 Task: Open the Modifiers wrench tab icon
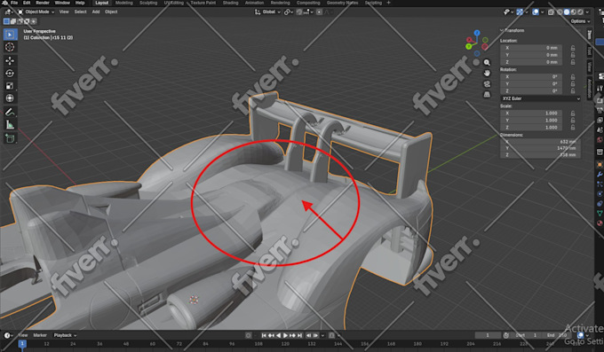click(x=600, y=175)
